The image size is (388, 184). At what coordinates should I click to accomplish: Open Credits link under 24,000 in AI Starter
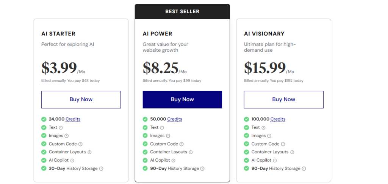(73, 119)
